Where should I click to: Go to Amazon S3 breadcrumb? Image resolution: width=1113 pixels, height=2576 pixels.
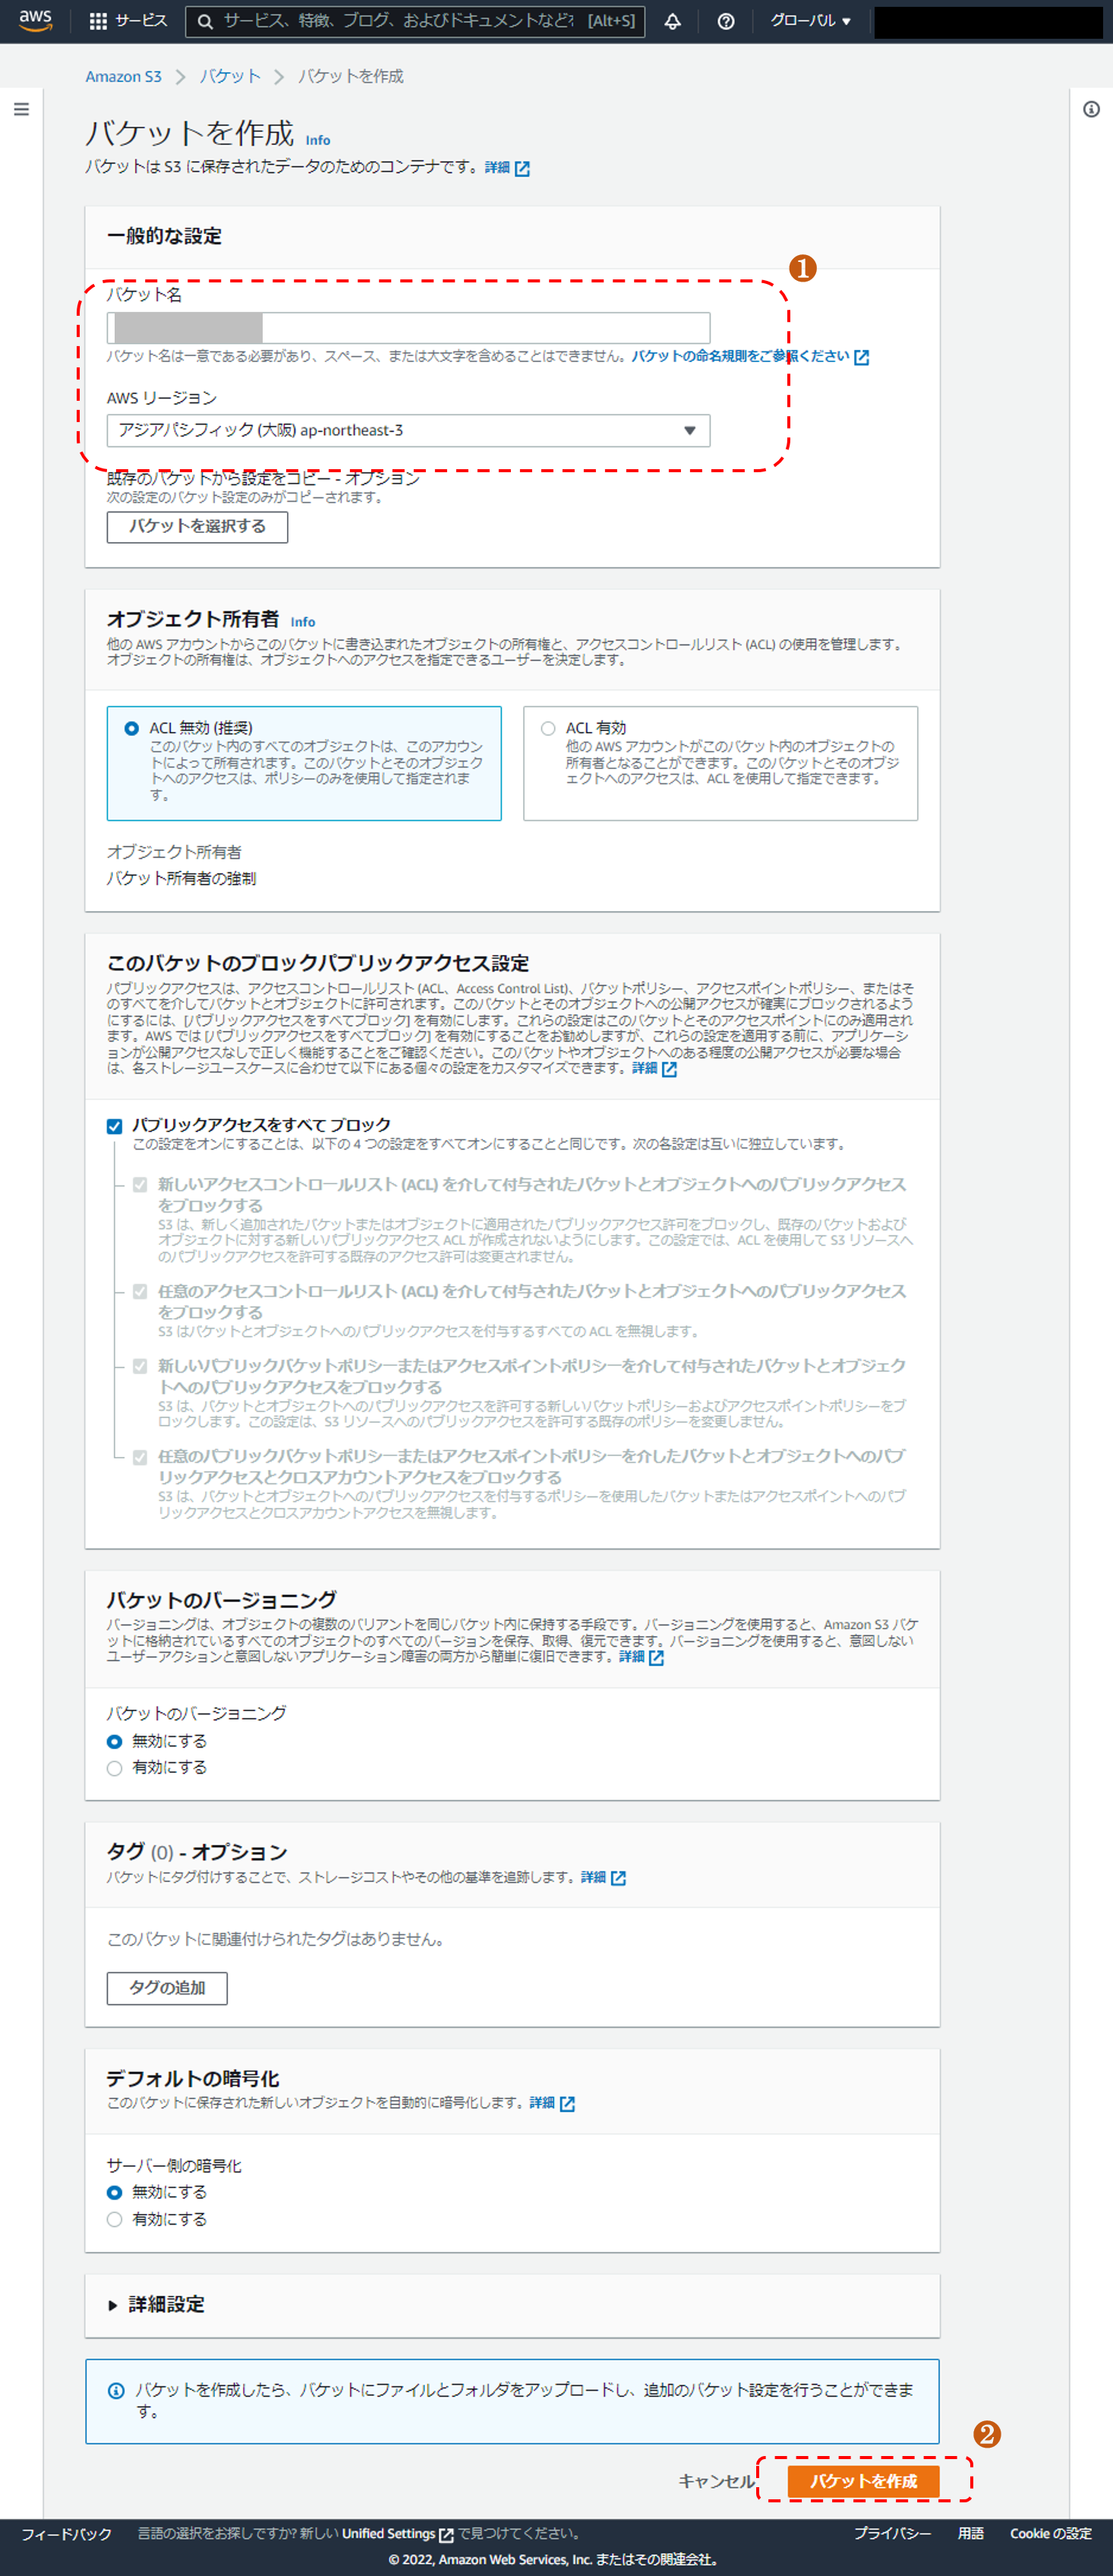click(x=123, y=77)
